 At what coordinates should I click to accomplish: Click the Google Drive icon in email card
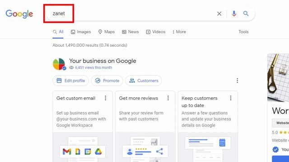click(98, 152)
